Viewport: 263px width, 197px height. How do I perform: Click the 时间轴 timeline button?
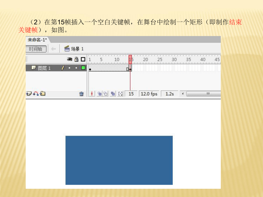(x=36, y=49)
